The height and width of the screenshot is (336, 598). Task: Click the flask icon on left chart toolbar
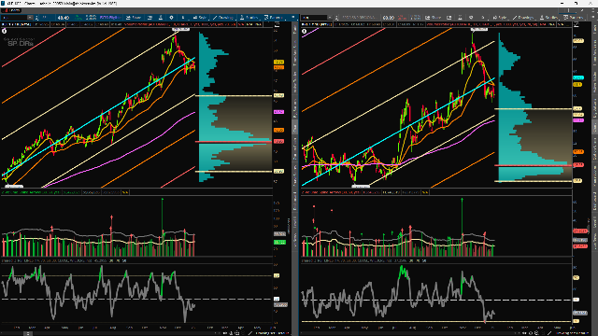click(x=161, y=18)
